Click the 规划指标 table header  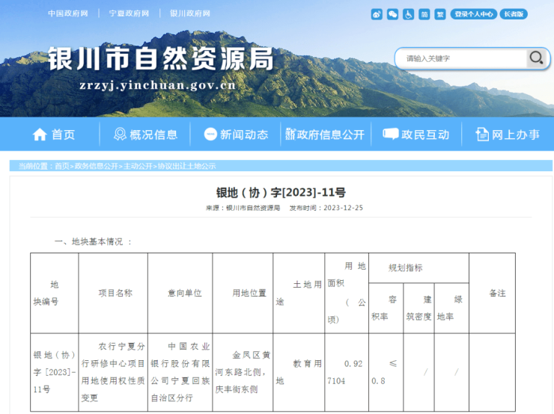[x=406, y=268]
